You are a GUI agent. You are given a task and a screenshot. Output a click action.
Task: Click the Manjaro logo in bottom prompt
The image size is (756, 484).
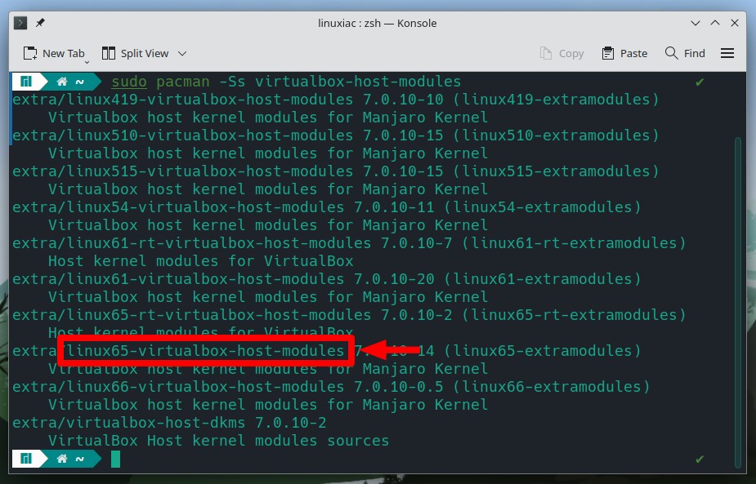(x=26, y=459)
